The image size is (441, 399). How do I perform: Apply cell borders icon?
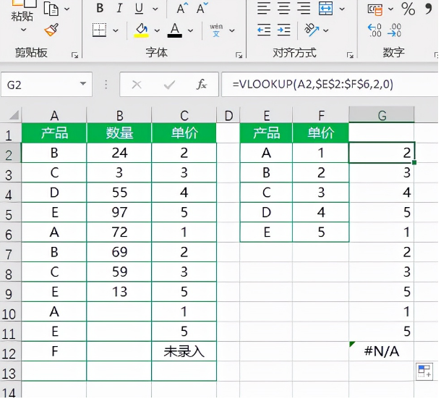click(x=100, y=30)
